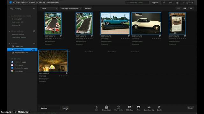Click the fullscreen view icon in header

(x=177, y=3)
